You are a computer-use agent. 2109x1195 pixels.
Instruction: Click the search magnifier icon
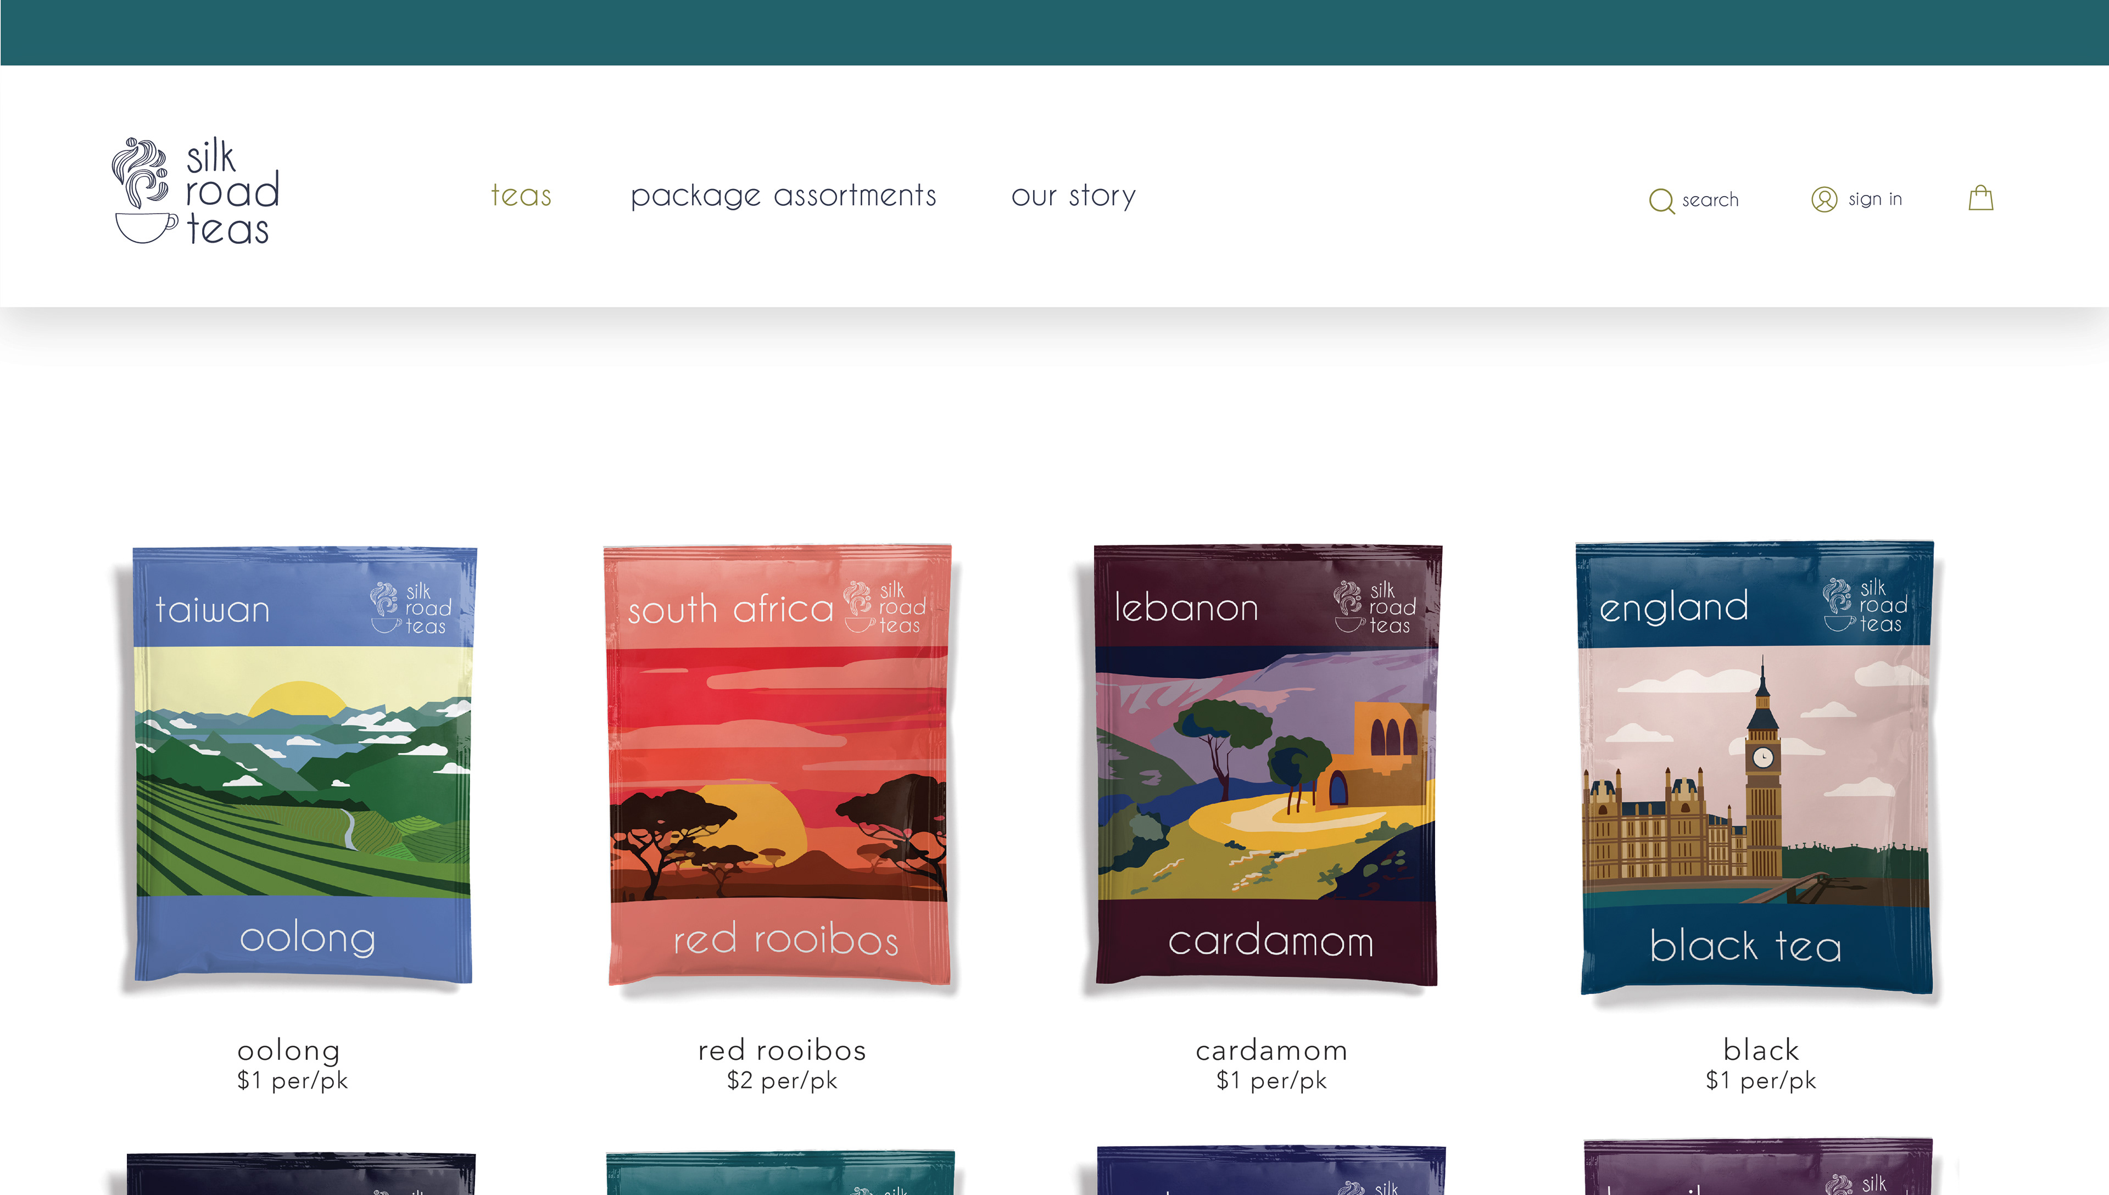(x=1661, y=200)
